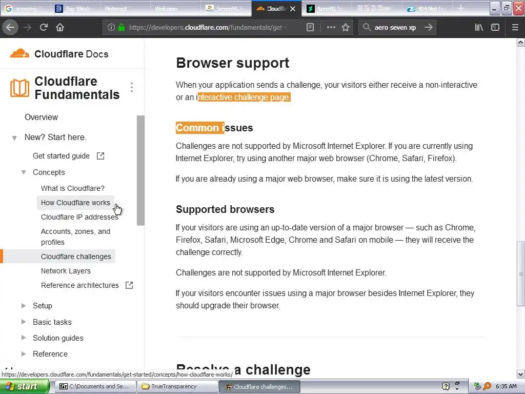
Task: Click the forward navigation arrow
Action: point(27,28)
